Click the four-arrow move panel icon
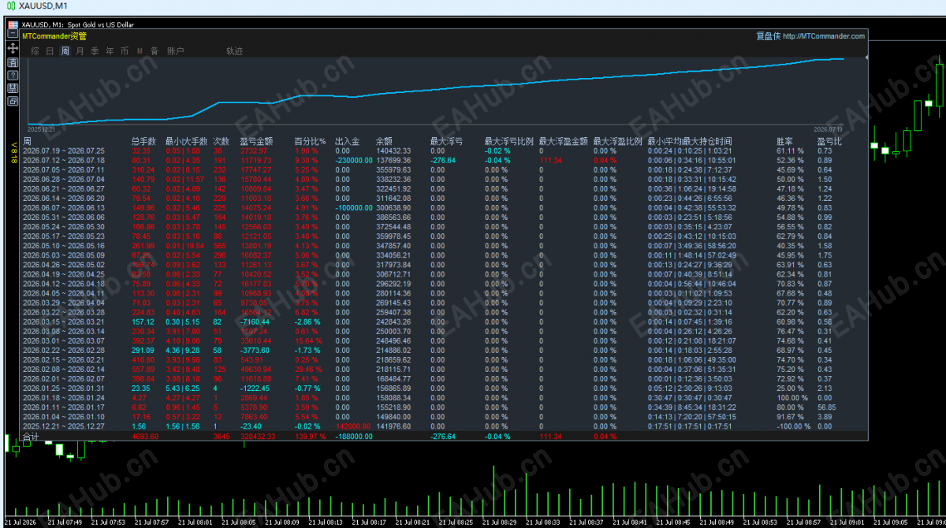 [13, 49]
